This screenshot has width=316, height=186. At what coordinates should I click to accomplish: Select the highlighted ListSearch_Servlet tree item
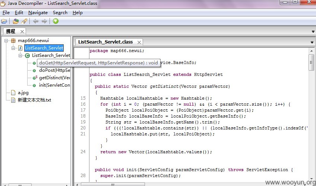(x=44, y=48)
